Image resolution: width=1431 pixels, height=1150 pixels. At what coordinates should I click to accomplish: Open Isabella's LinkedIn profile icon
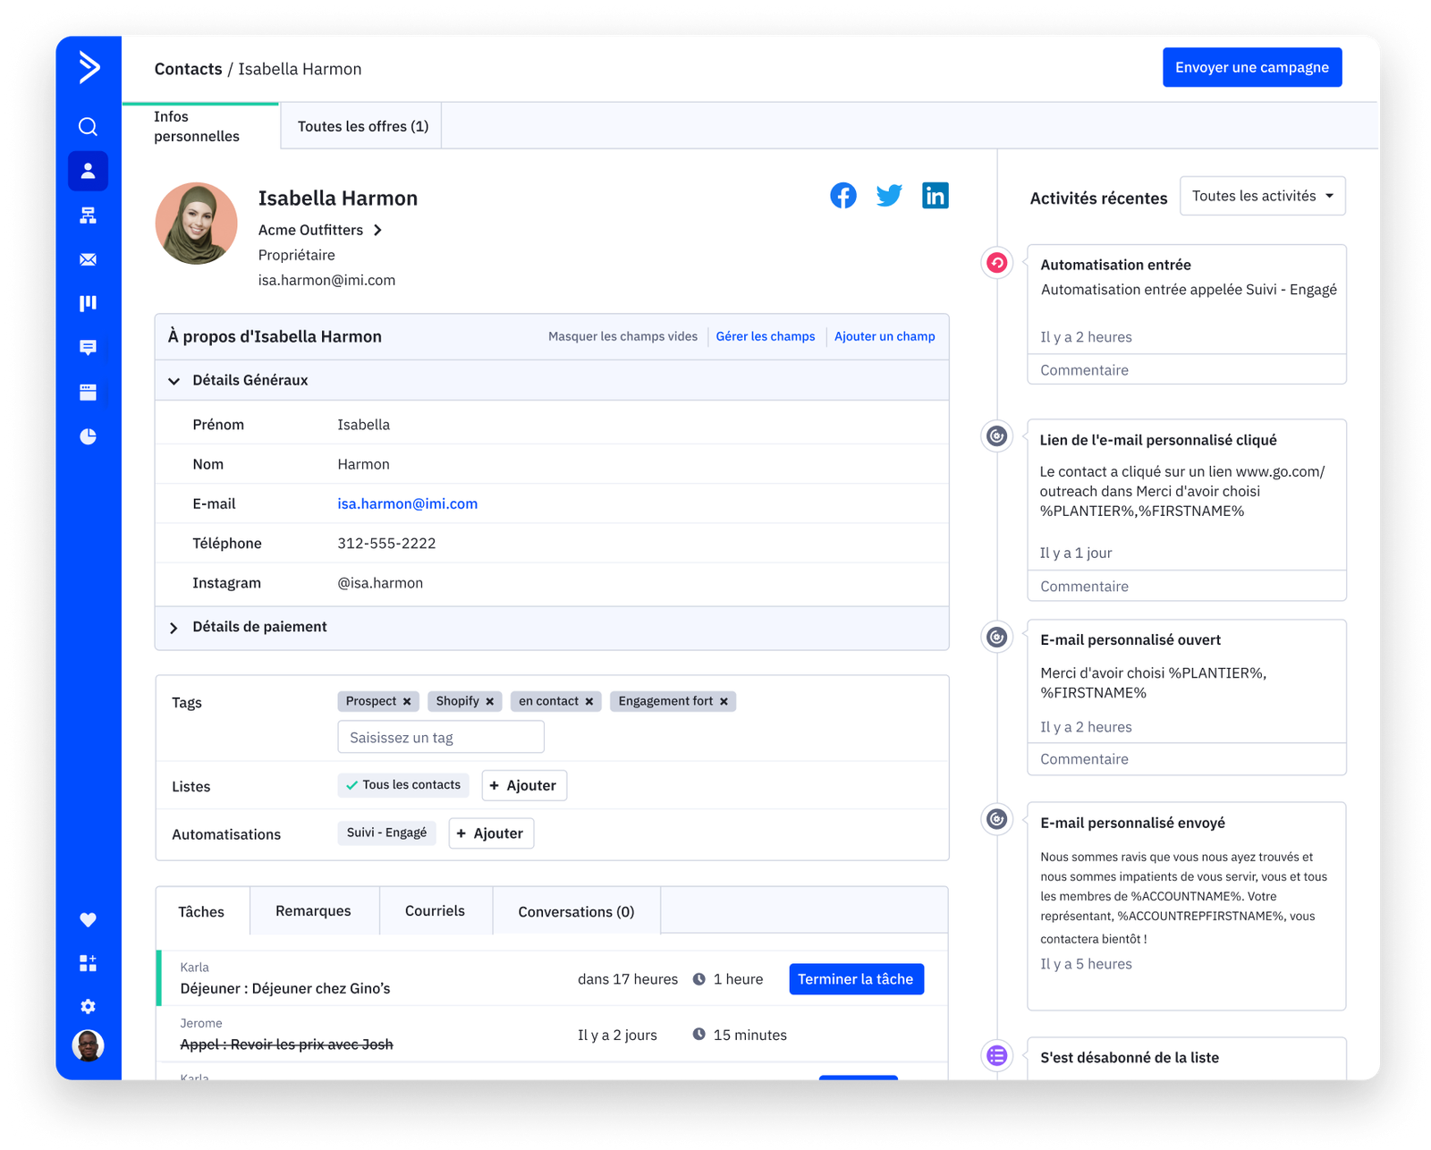[x=935, y=196]
